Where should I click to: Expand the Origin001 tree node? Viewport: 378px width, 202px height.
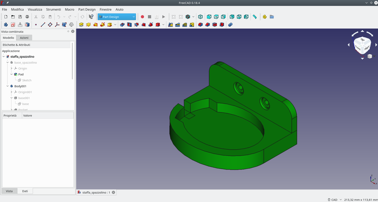(x=11, y=92)
